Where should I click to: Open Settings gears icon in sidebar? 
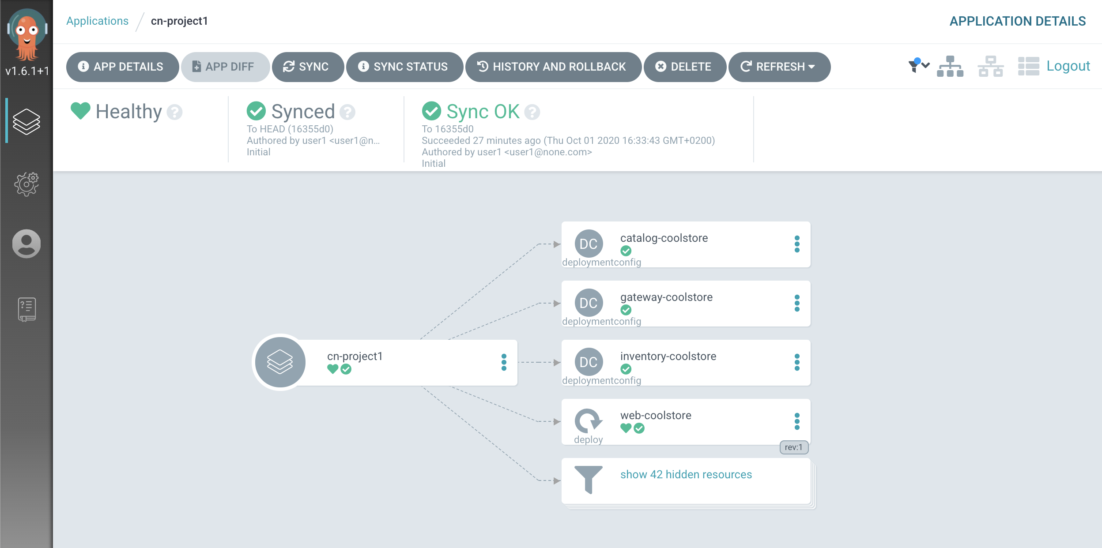point(26,184)
